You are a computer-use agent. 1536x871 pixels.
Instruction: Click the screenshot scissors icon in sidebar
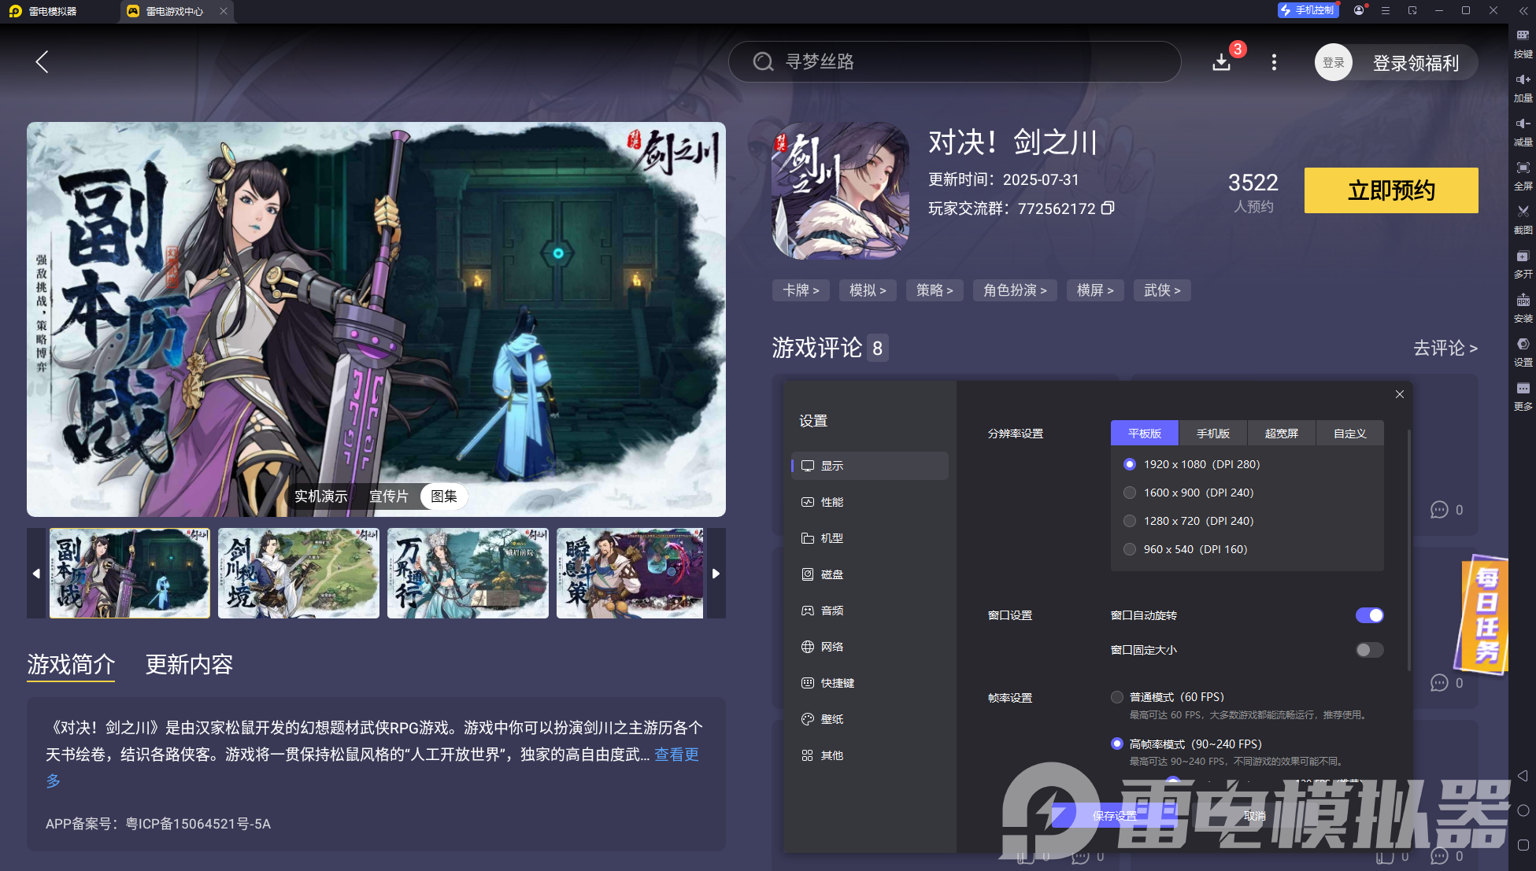coord(1523,212)
